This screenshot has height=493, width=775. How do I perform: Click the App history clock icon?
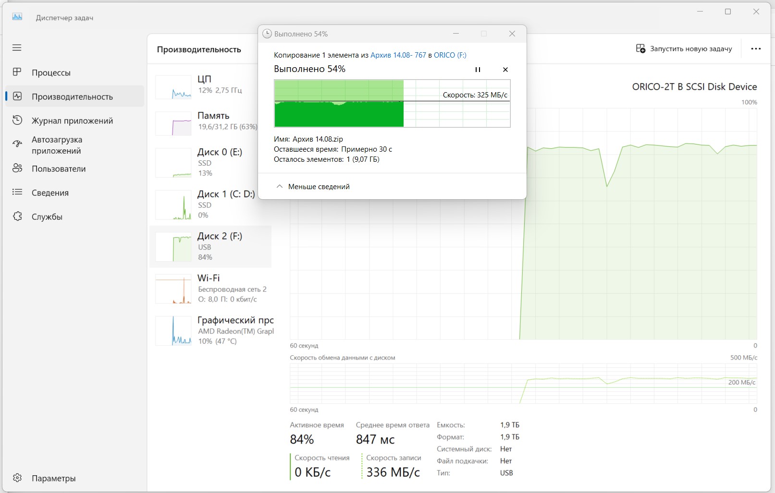pyautogui.click(x=17, y=120)
